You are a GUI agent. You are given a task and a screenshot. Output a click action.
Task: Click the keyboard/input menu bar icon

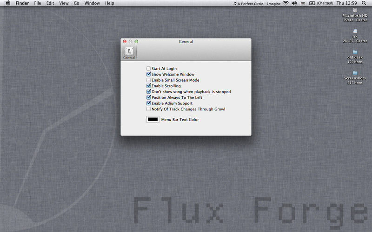tap(303, 3)
